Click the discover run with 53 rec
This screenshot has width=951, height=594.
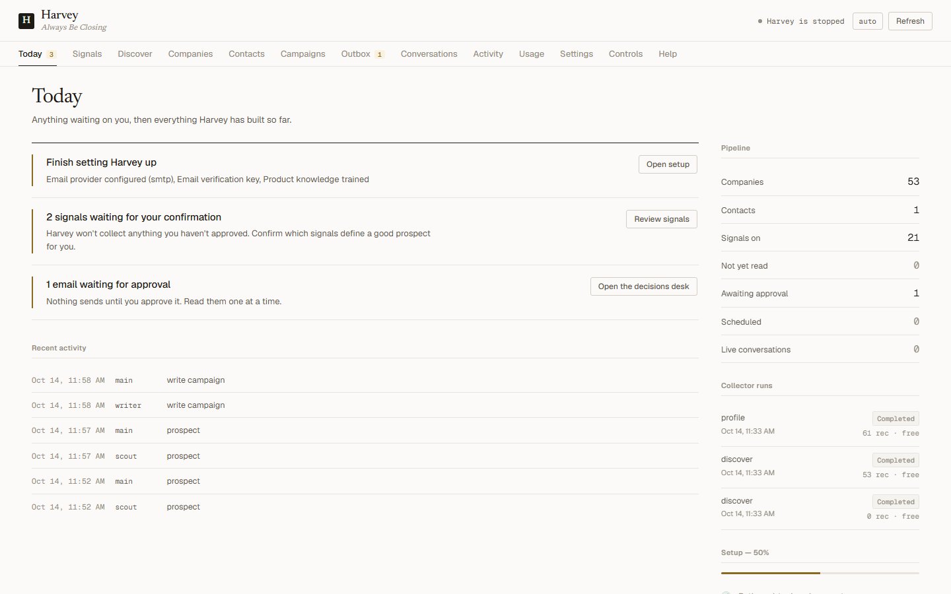click(820, 467)
